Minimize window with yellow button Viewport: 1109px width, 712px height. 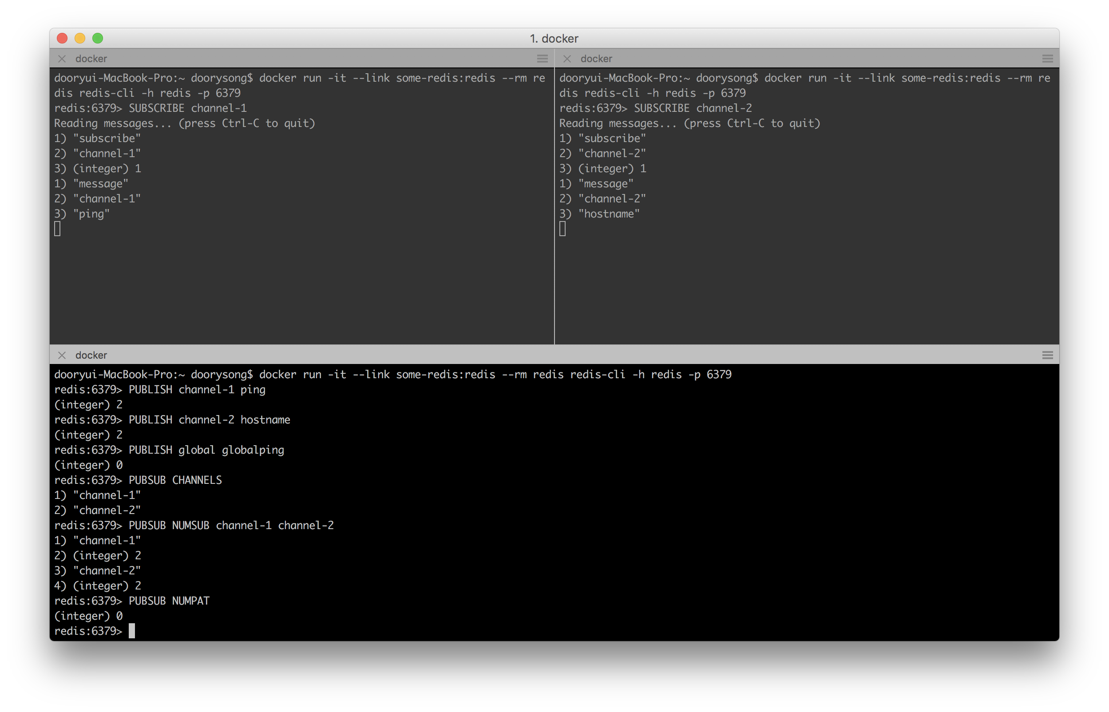coord(80,38)
